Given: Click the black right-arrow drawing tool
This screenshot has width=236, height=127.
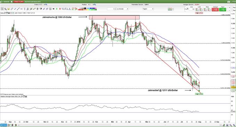Looking at the screenshot, I should (x=54, y=9).
